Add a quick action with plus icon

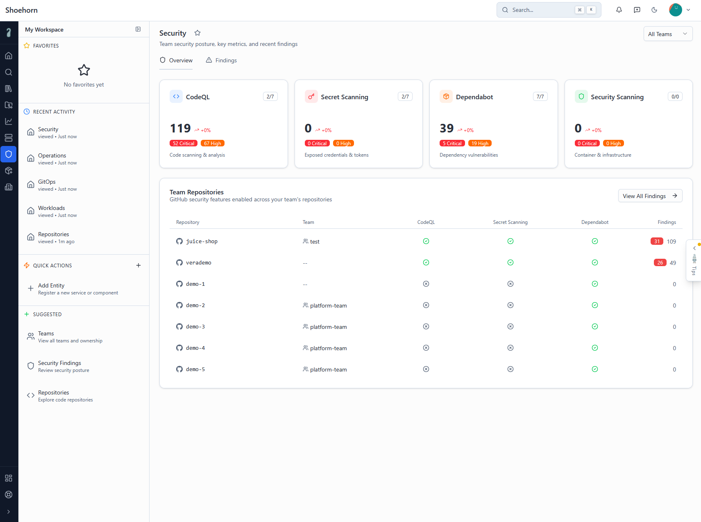click(138, 265)
